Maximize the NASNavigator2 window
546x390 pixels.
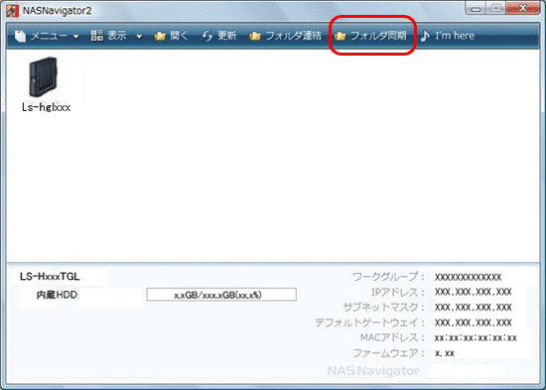pyautogui.click(x=495, y=8)
